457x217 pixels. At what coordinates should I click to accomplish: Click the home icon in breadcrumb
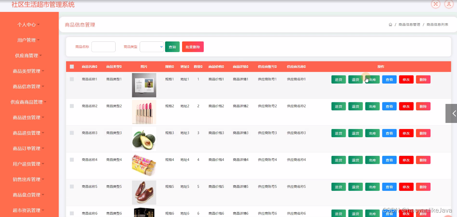pyautogui.click(x=390, y=24)
